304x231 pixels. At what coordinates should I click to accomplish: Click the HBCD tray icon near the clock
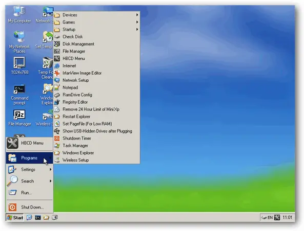point(277,218)
